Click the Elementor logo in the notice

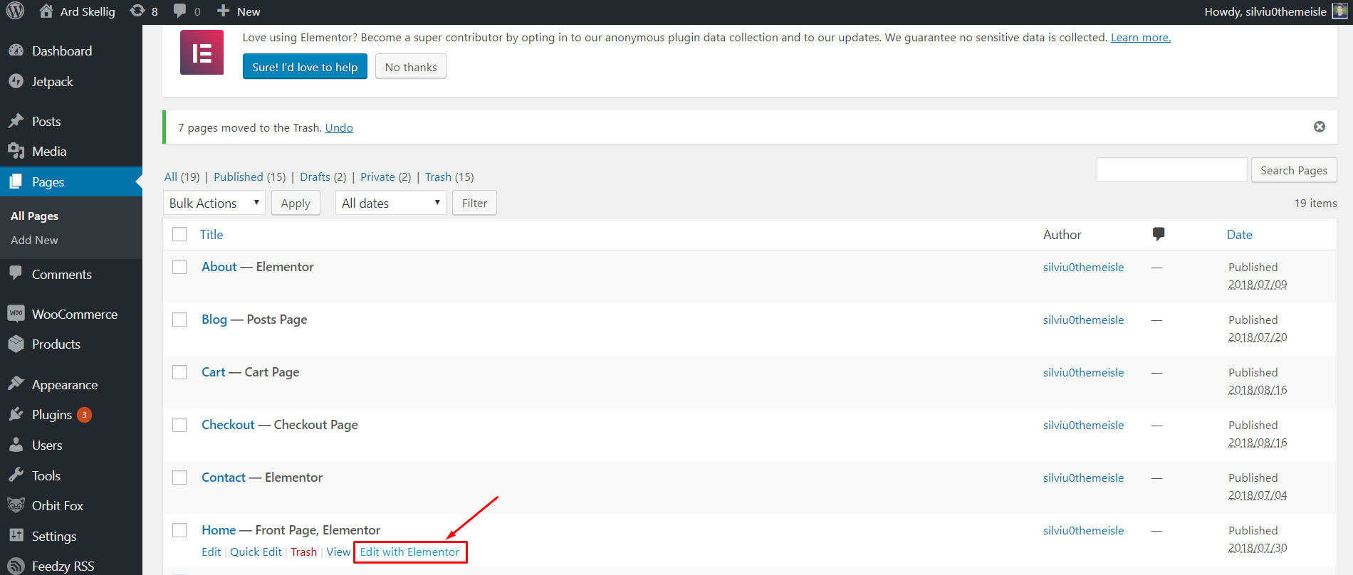click(x=202, y=53)
